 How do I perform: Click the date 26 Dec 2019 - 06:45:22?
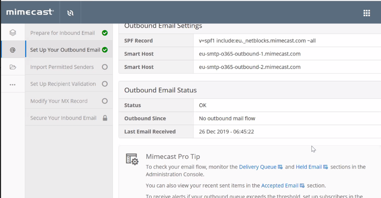227,132
